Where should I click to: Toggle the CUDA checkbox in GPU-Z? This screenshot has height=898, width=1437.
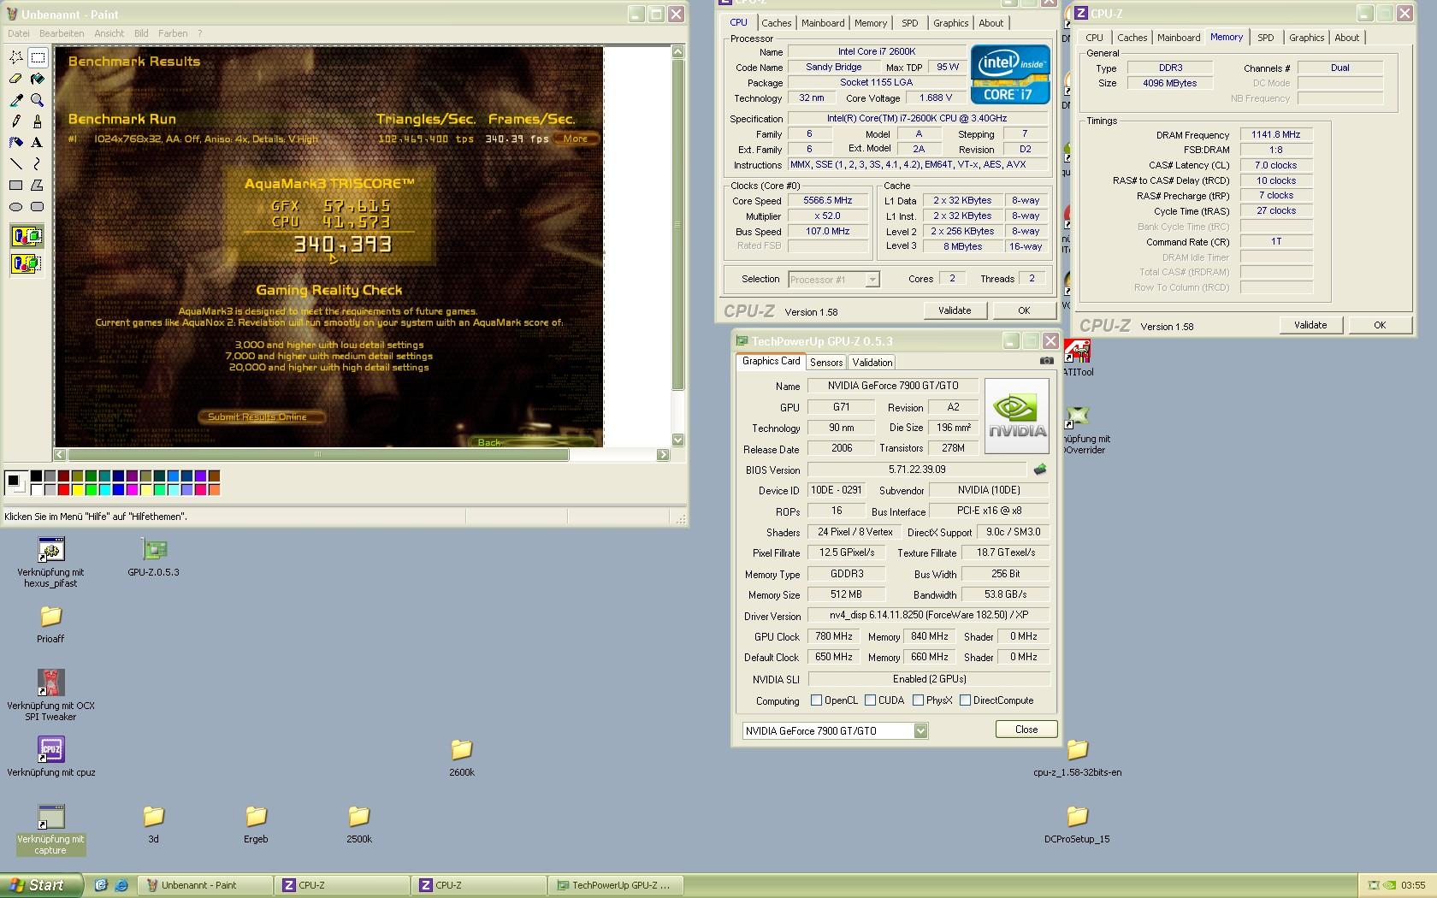870,700
